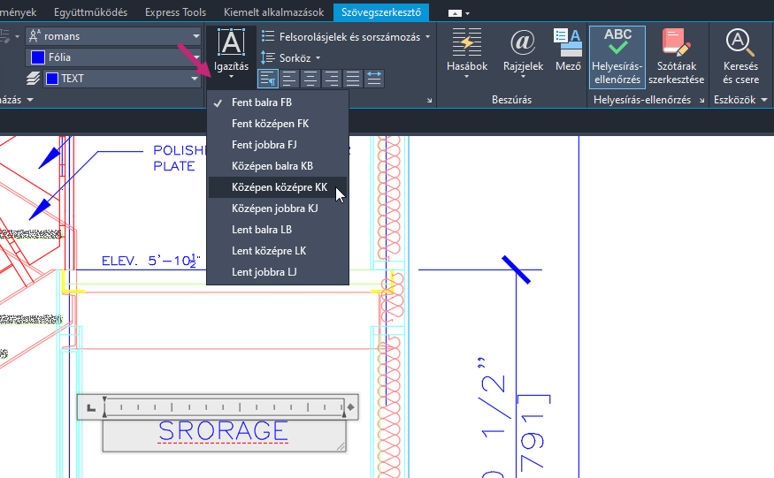Open Helyesírás-ellenőrzés panel dialog launcher arrow

coord(701,100)
